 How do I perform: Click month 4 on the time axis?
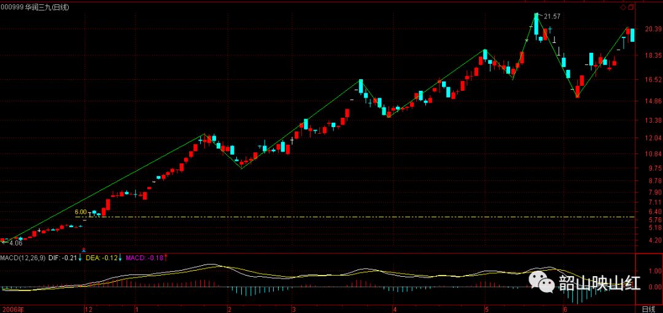(x=394, y=309)
